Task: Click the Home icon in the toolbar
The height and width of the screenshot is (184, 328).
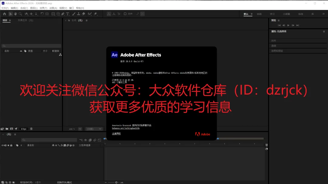Action: (4, 14)
